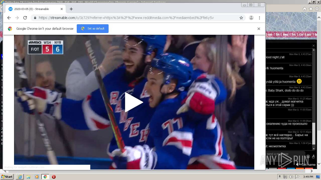
Task: Click Set name in the chat
Action: pos(308,164)
